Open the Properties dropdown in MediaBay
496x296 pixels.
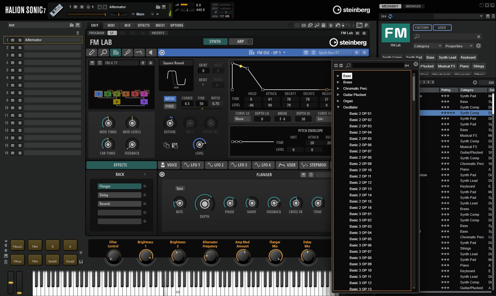(x=459, y=46)
